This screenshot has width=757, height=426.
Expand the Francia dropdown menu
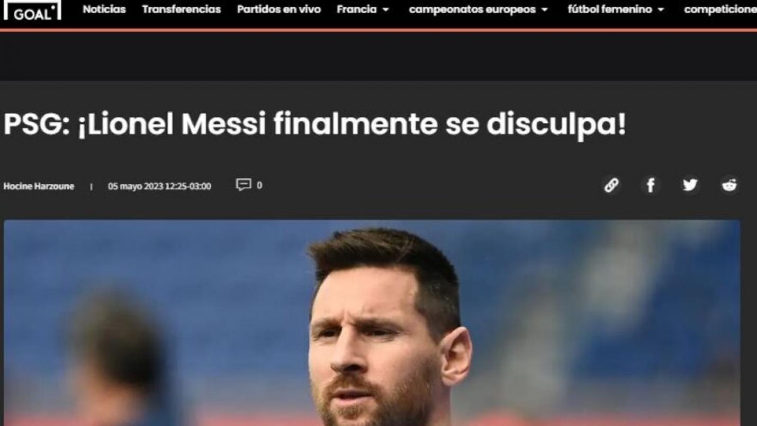tap(363, 10)
